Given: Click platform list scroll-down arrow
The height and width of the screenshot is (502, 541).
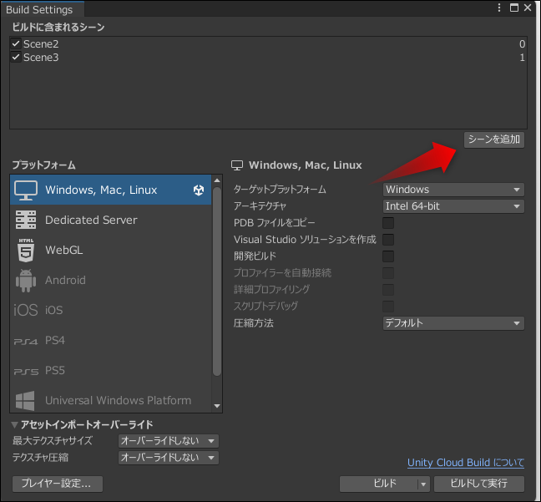Looking at the screenshot, I should 217,406.
